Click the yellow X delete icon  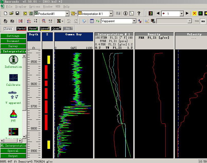194,13
